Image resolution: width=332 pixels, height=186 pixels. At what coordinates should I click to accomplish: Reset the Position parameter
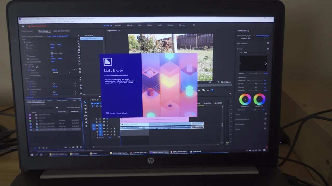pos(79,44)
